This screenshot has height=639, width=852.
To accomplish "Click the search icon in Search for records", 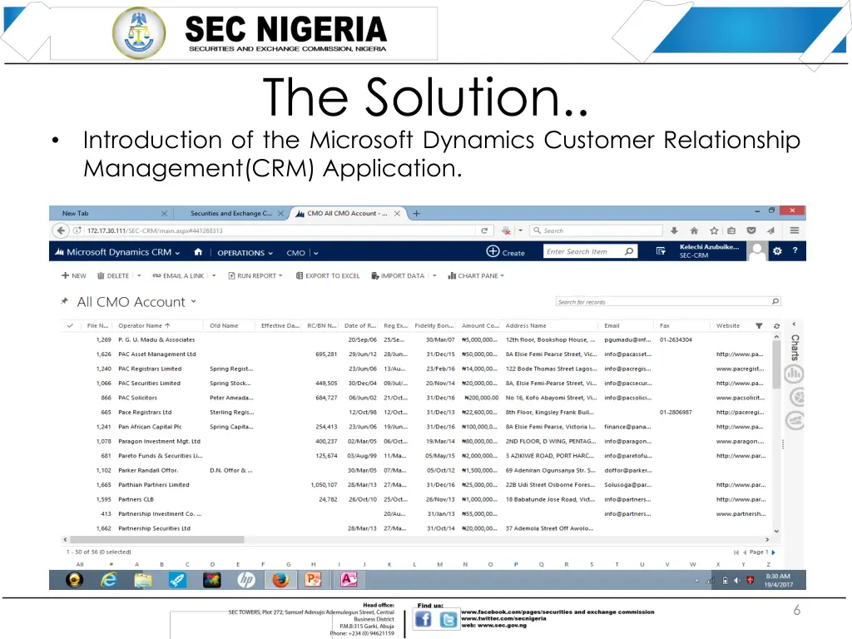I will click(x=775, y=301).
